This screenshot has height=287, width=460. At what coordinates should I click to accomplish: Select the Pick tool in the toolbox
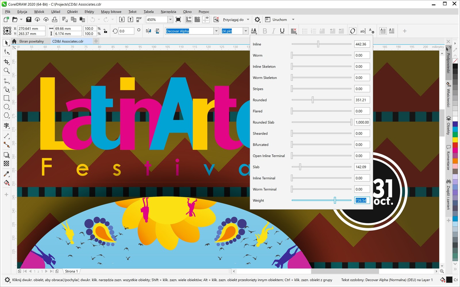pyautogui.click(x=6, y=43)
